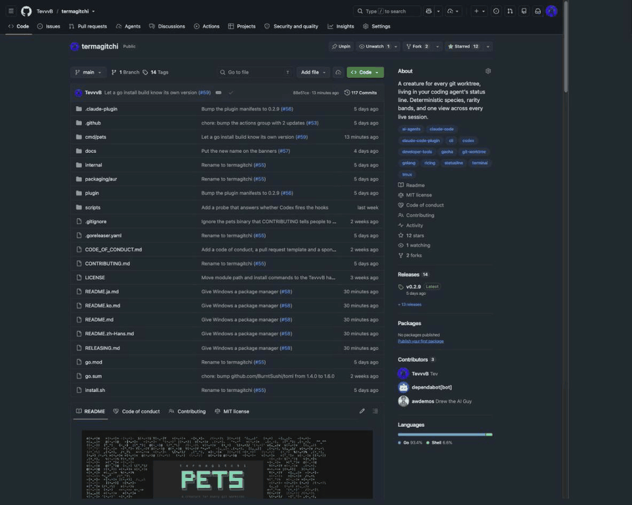The width and height of the screenshot is (632, 505).
Task: Open the GitHub hamburger navigation menu
Action: click(x=11, y=11)
